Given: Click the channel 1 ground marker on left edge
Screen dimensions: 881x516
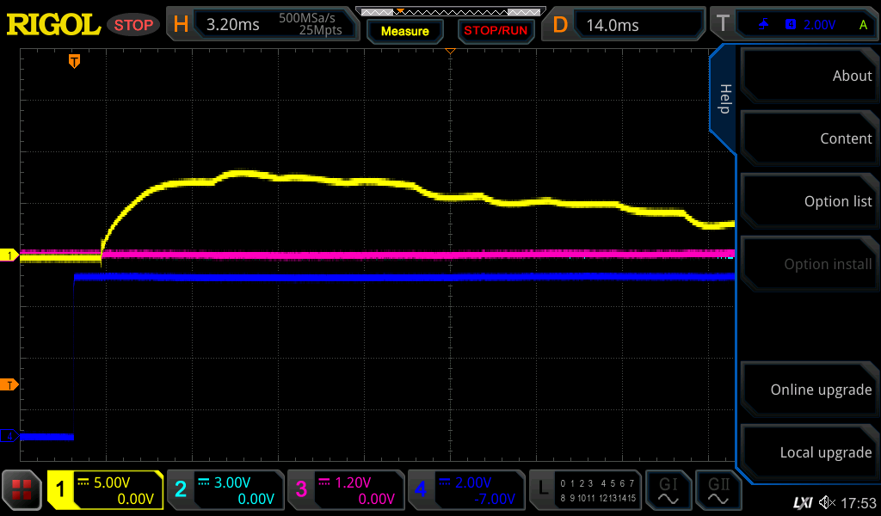Looking at the screenshot, I should click(9, 255).
